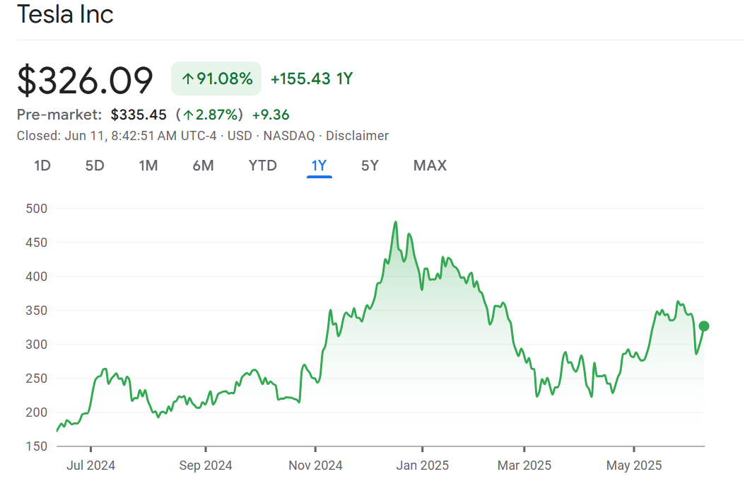Screen dimensions: 745x491
Task: Click the Tesla Inc heading
Action: [65, 14]
